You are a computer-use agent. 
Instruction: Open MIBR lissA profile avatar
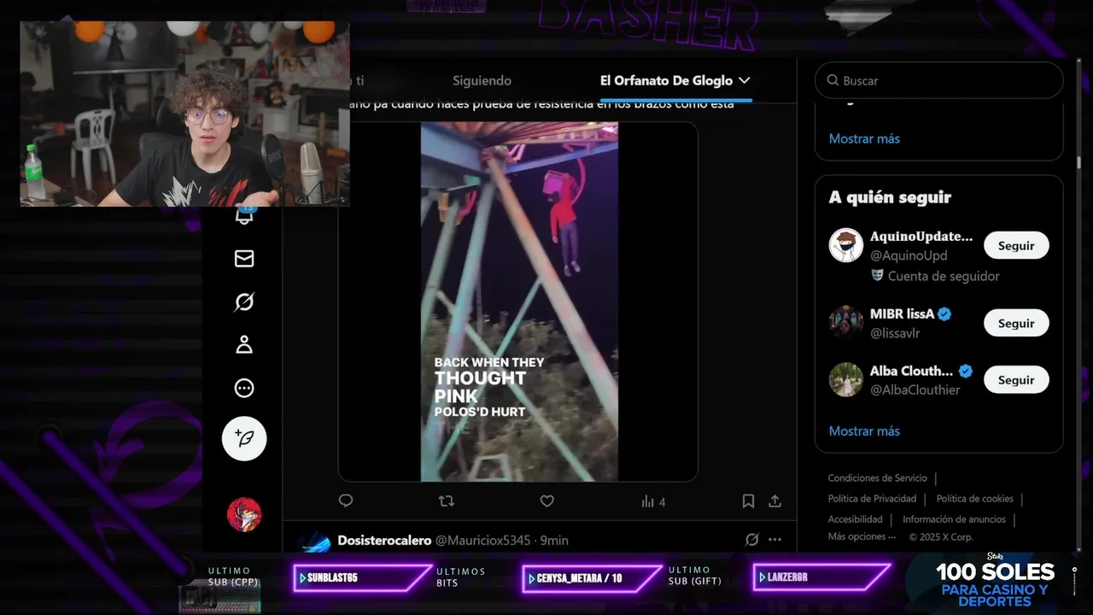point(846,323)
